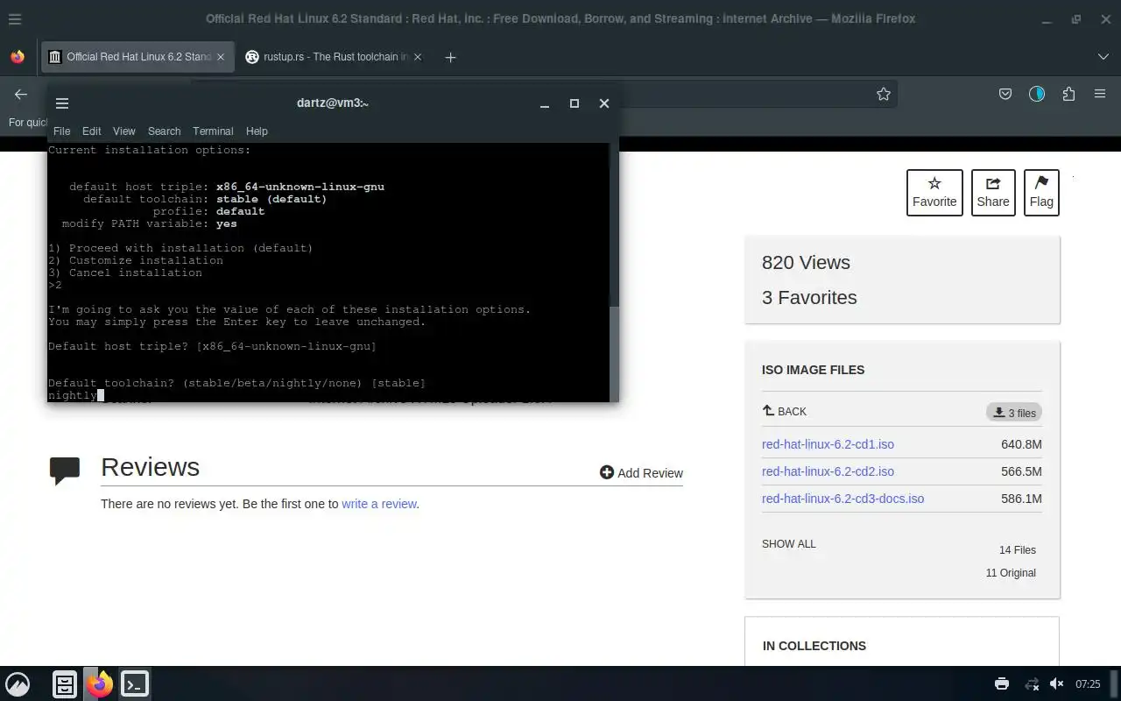Open the Terminal menu in terminal window

pos(213,131)
